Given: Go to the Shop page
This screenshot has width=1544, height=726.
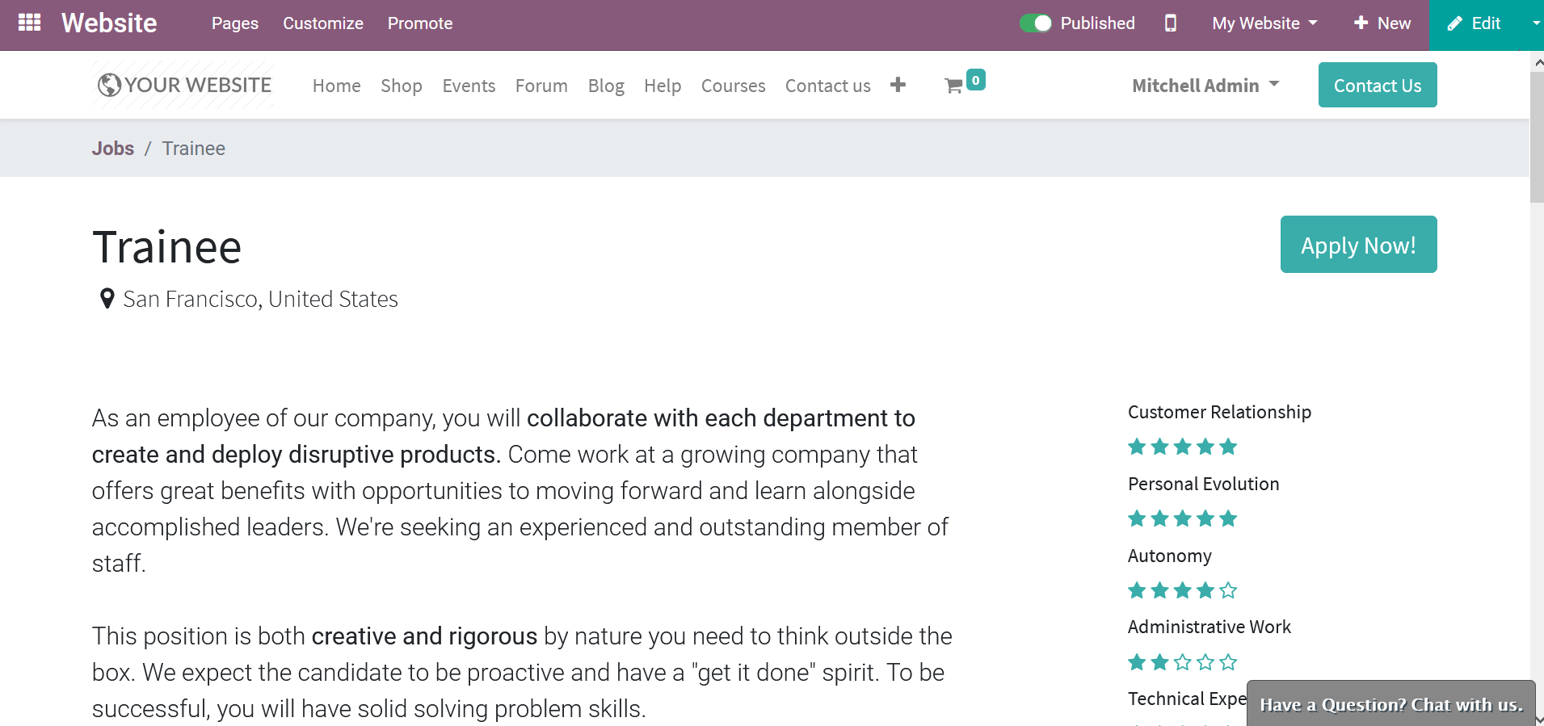Looking at the screenshot, I should pos(402,86).
